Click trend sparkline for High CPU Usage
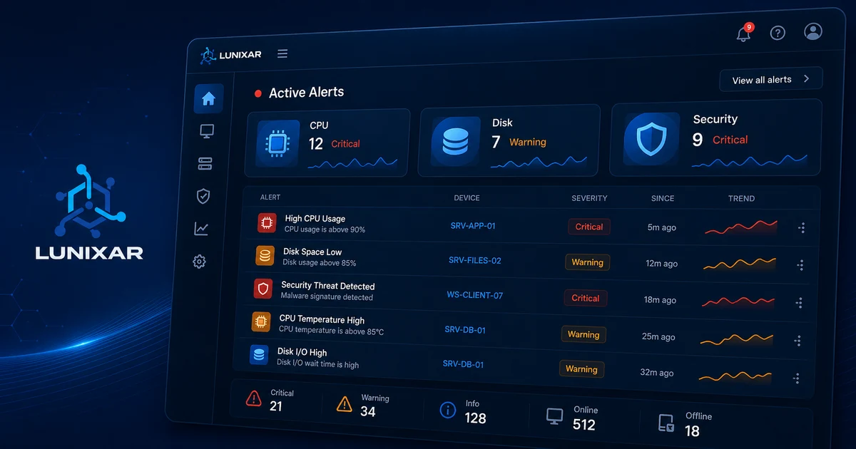This screenshot has height=449, width=856. pyautogui.click(x=741, y=227)
